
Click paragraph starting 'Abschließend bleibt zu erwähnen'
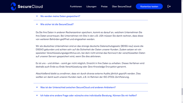pyautogui.click(x=88, y=75)
